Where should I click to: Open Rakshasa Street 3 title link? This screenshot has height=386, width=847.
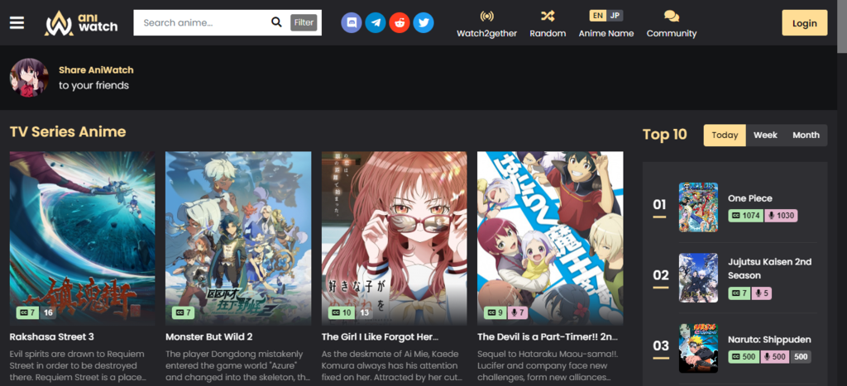coord(52,337)
